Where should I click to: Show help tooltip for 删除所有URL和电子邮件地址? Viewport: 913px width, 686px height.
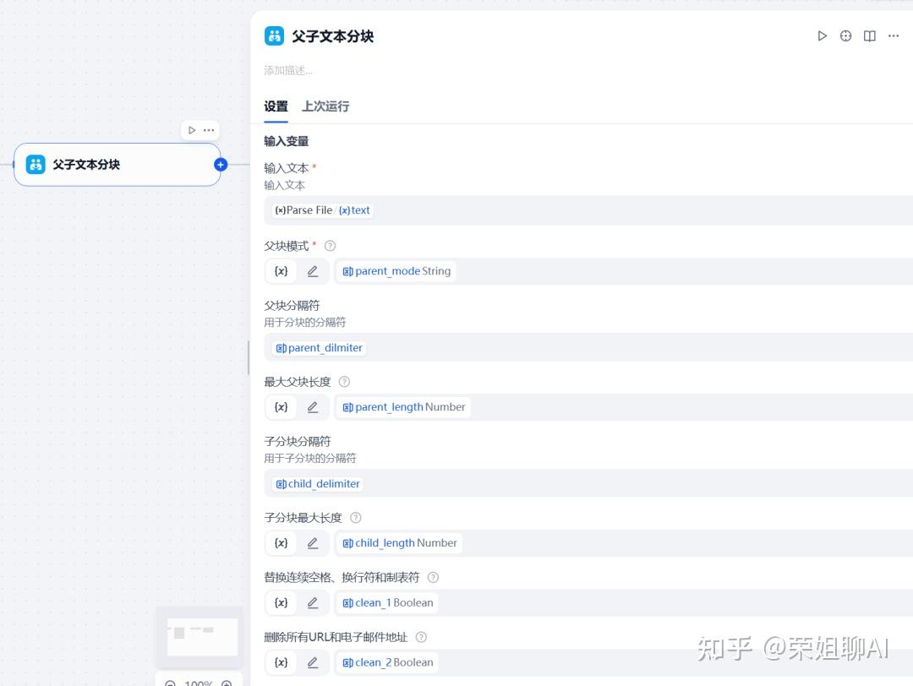coord(421,637)
